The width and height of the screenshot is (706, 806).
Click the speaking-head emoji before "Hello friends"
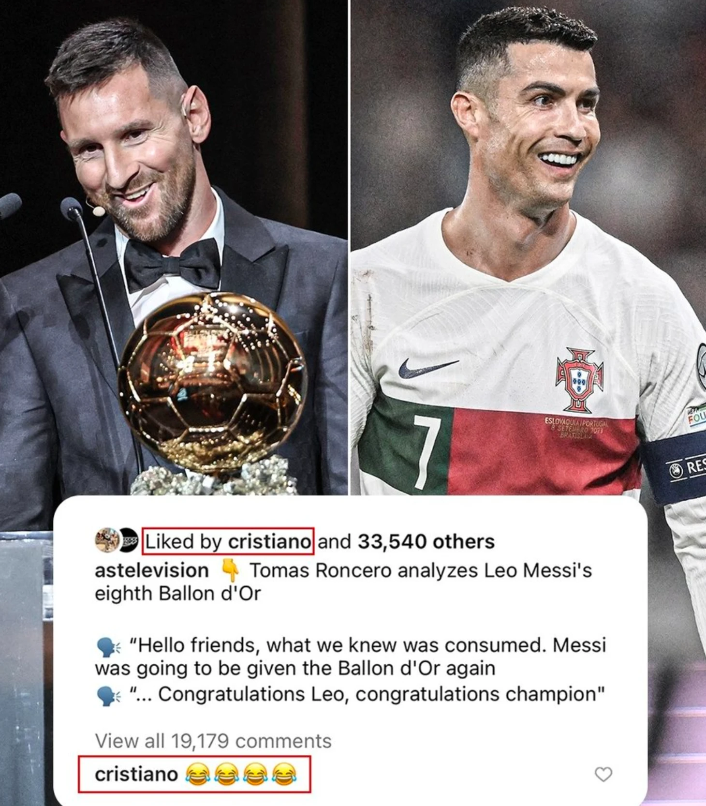tap(107, 646)
